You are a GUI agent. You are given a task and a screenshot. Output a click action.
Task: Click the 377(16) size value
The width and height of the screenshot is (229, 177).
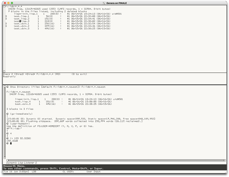[49, 26]
